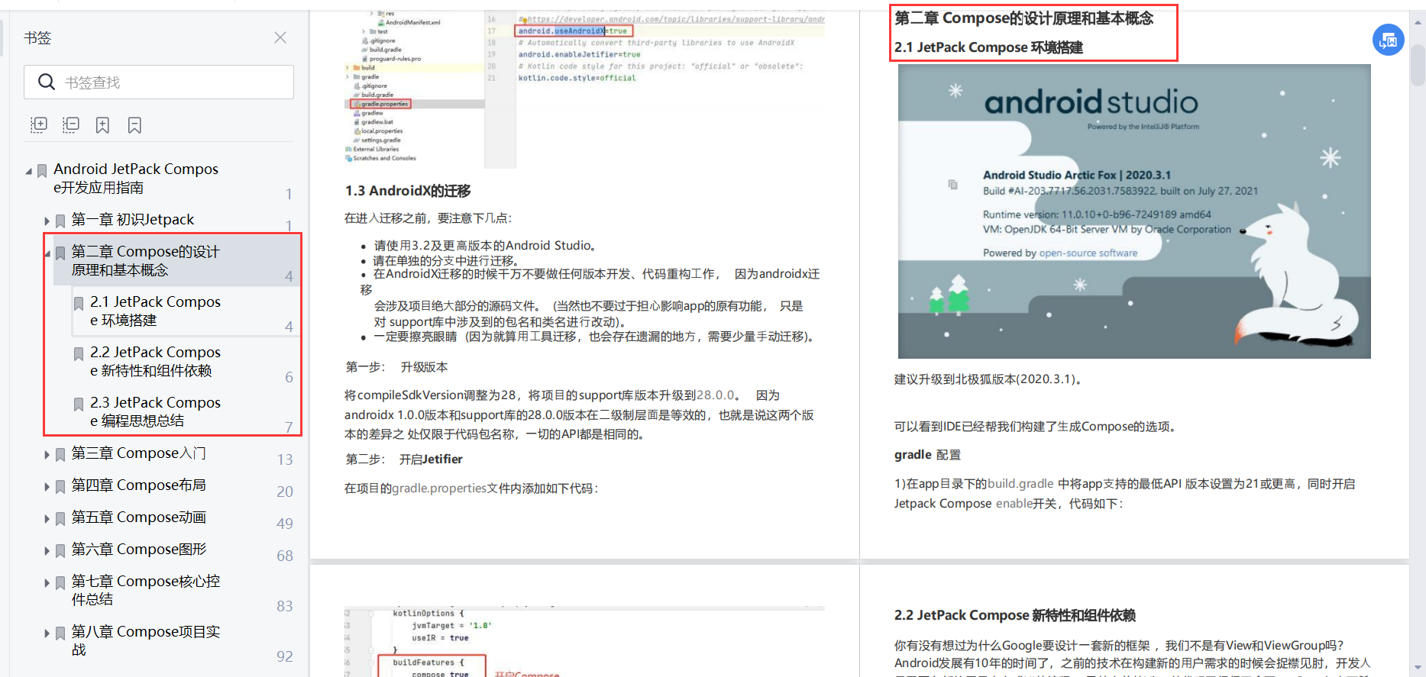Open sidebar bookmark 2.2 JetPack Compose 新特性和组件依赖
Viewport: 1426px width, 677px height.
click(155, 362)
